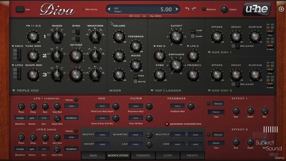The width and height of the screenshot is (286, 161).
Task: Toggle the Multicore button
Action: click(204, 9)
